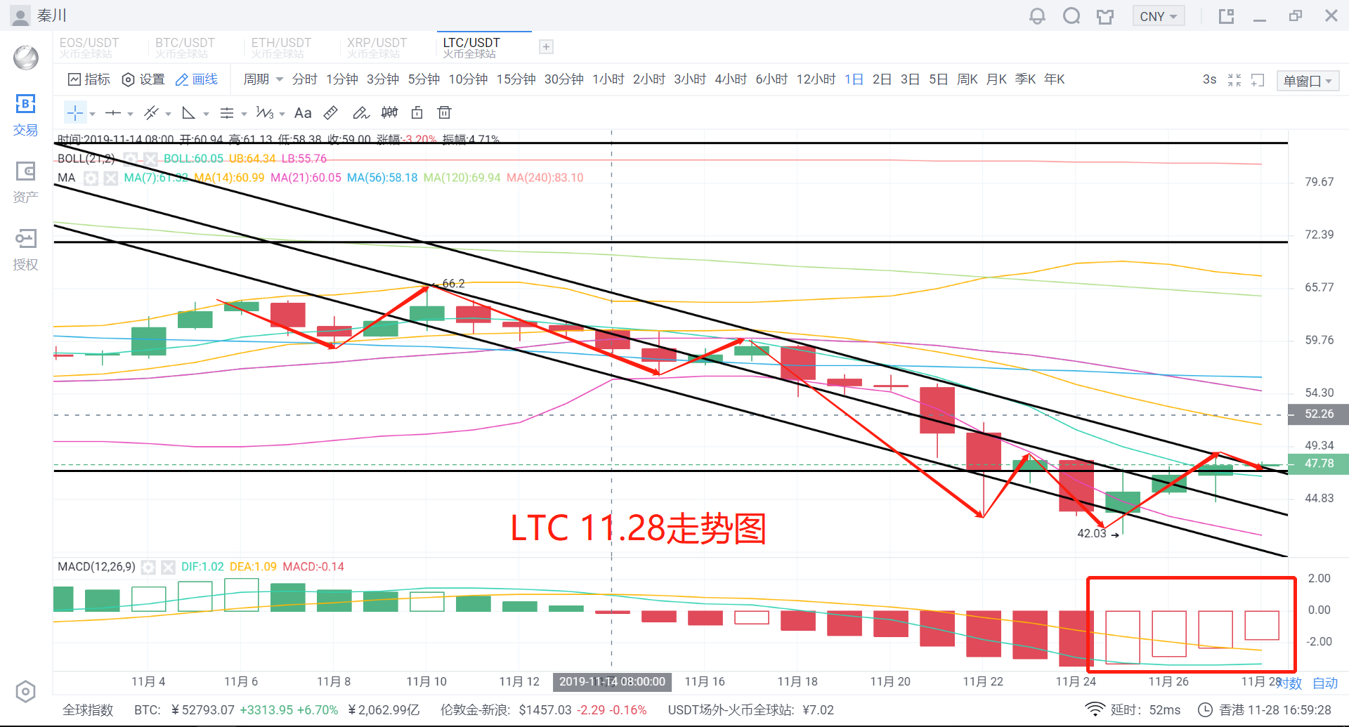Switch to the BTC/USDT tab
This screenshot has width=1349, height=727.
[185, 47]
